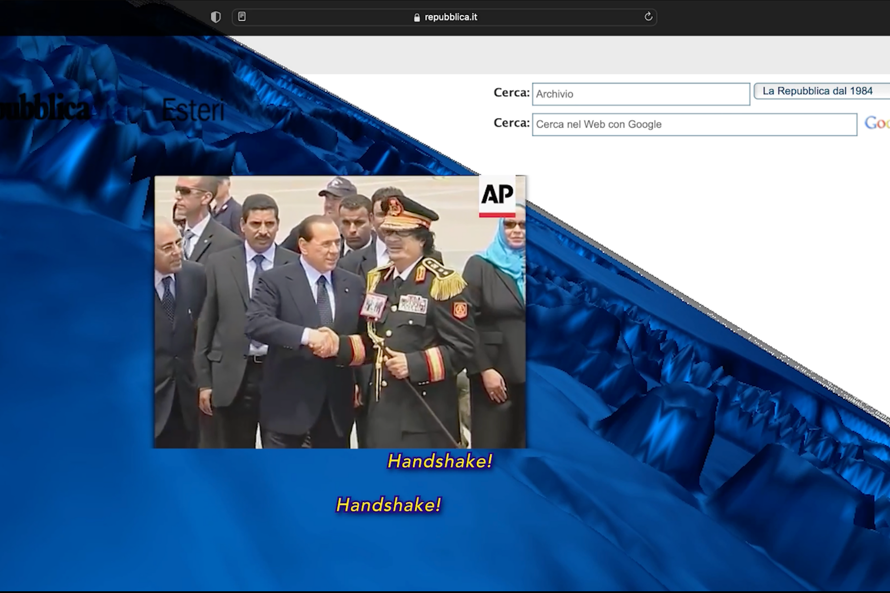Viewport: 890px width, 593px height.
Task: Click the padlock icon beside repubblica.it
Action: (417, 17)
